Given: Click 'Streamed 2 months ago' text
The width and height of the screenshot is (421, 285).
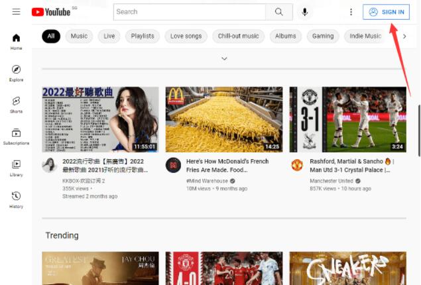Looking at the screenshot, I should (x=90, y=196).
